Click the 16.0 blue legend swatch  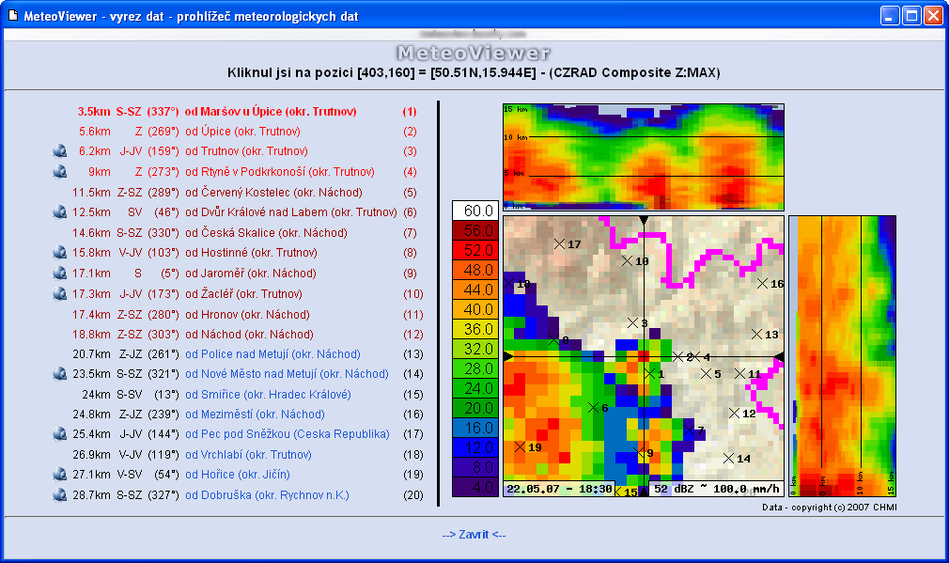475,428
